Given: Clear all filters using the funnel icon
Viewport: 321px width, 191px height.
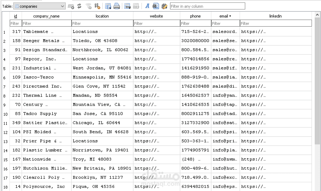Looking at the screenshot, I should (88, 6).
